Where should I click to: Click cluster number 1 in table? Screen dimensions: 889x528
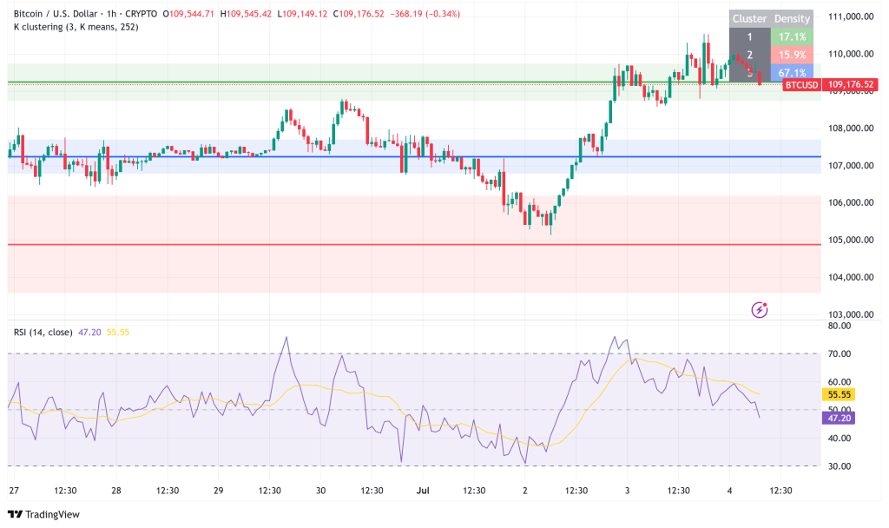[749, 36]
